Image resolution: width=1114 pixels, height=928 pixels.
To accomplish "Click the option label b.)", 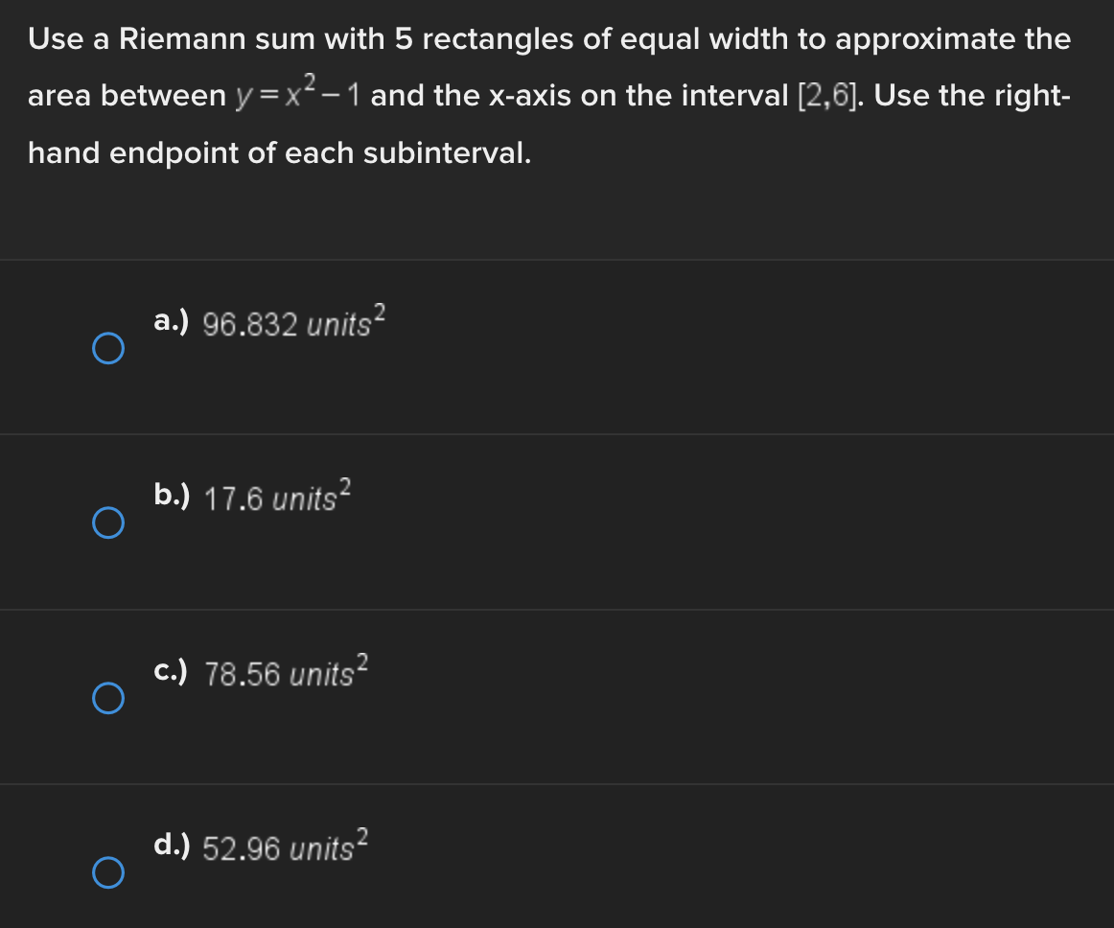I will [x=173, y=497].
